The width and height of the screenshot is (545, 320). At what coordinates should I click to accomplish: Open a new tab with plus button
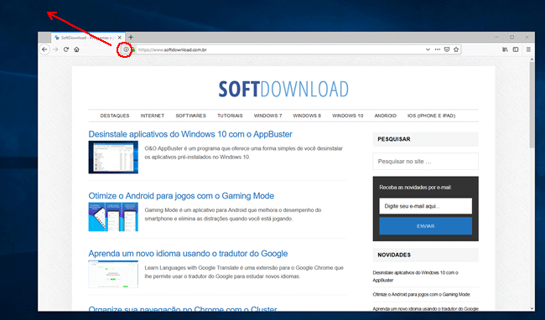click(x=131, y=37)
